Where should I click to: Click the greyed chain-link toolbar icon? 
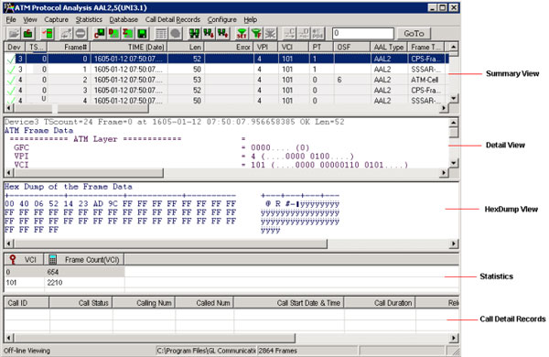coord(66,34)
